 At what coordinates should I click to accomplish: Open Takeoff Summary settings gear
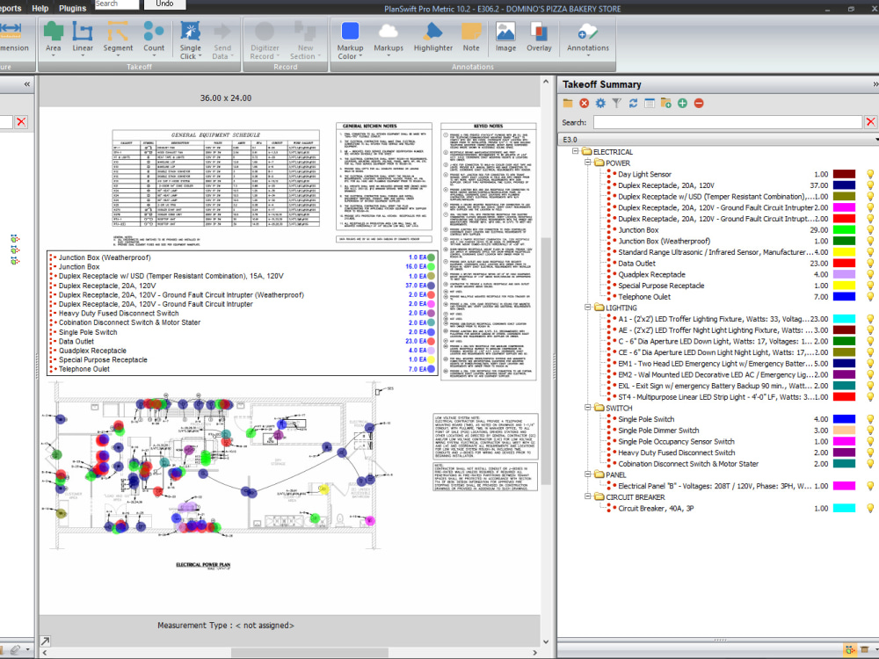tap(600, 103)
